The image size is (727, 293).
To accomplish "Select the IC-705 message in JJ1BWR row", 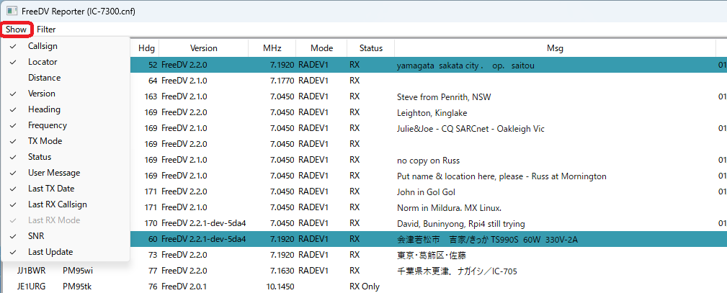I will [x=457, y=271].
